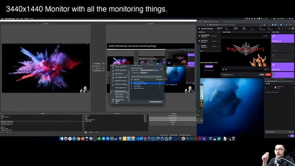This screenshot has height=166, width=295.
Task: Open a new browser tab
Action: click(x=225, y=22)
